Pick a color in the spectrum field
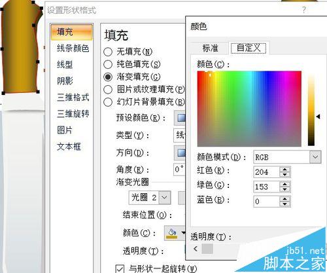Viewport: 327px width, 273px height. [249, 109]
